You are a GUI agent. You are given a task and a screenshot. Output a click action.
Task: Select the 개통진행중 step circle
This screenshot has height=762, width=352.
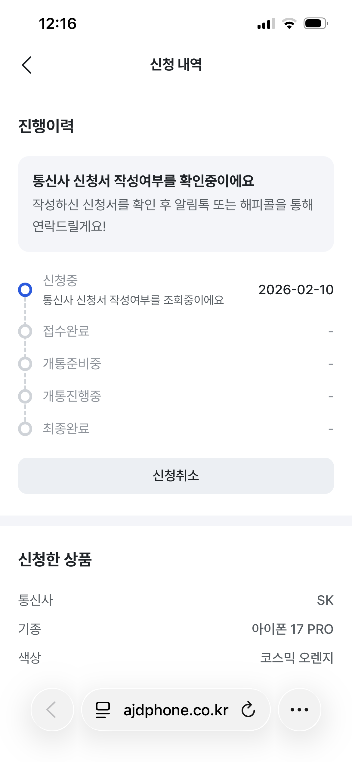(25, 396)
